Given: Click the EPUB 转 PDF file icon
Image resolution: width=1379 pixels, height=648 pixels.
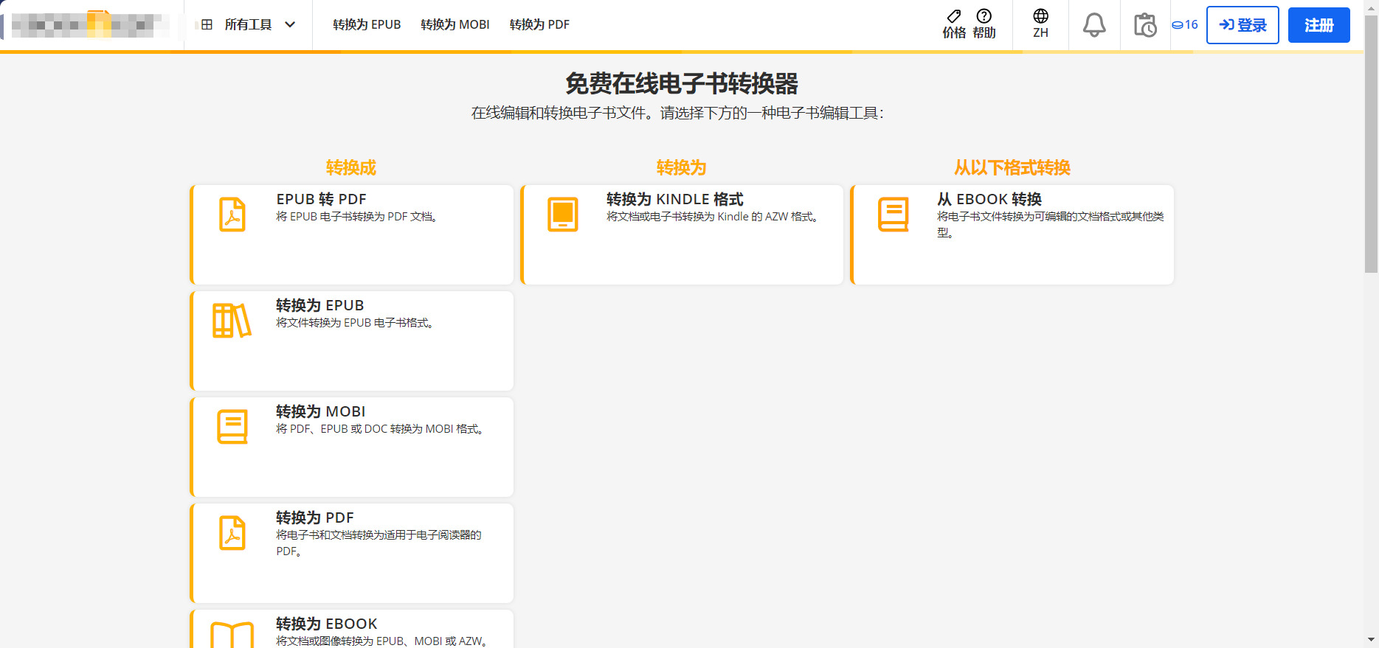Looking at the screenshot, I should (232, 215).
